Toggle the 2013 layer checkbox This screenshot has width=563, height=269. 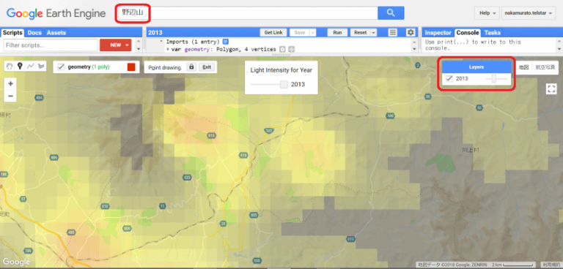coord(449,79)
